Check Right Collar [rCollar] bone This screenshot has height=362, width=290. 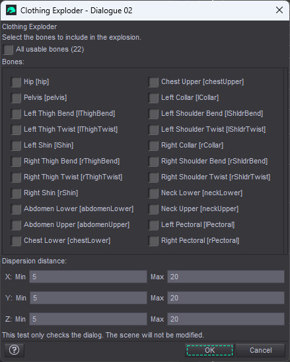coord(153,146)
